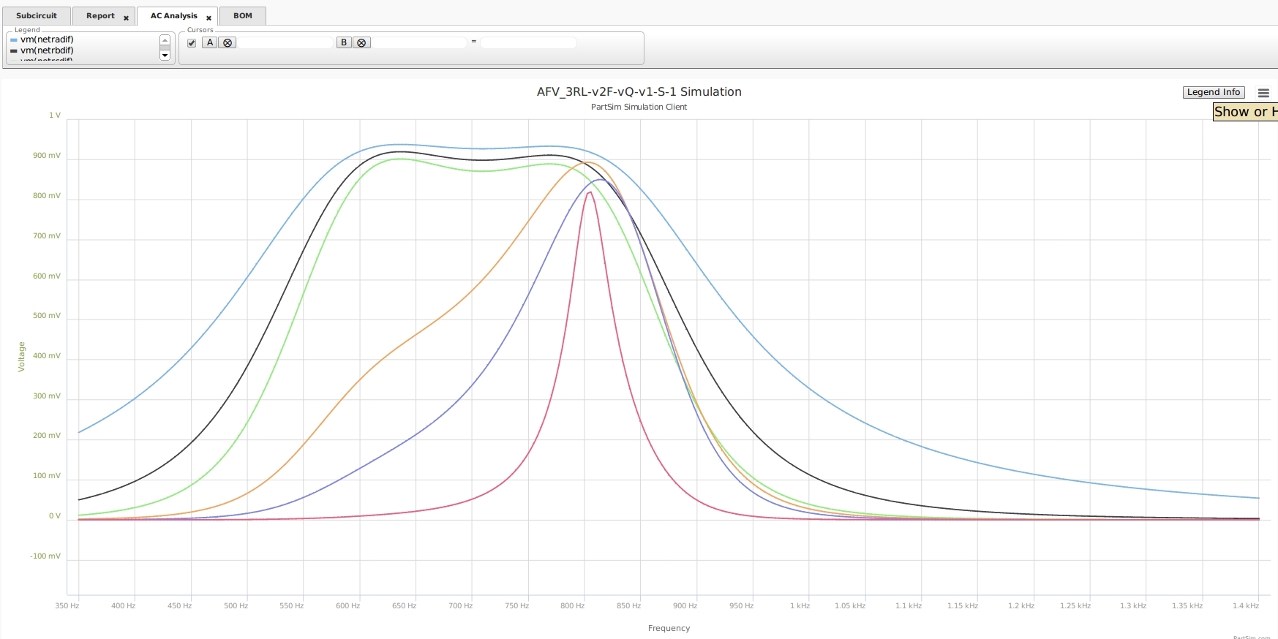Click the cursor A value field
1278x639 pixels.
285,42
